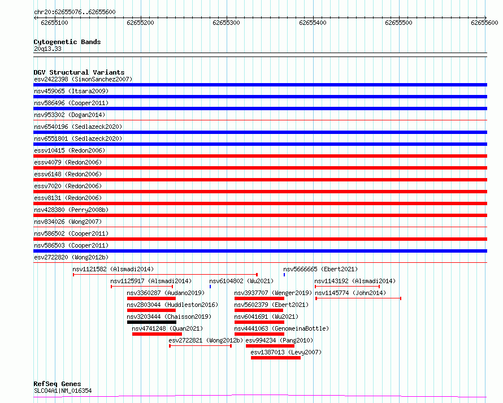Click the thin red line under nsv953302

pos(260,120)
